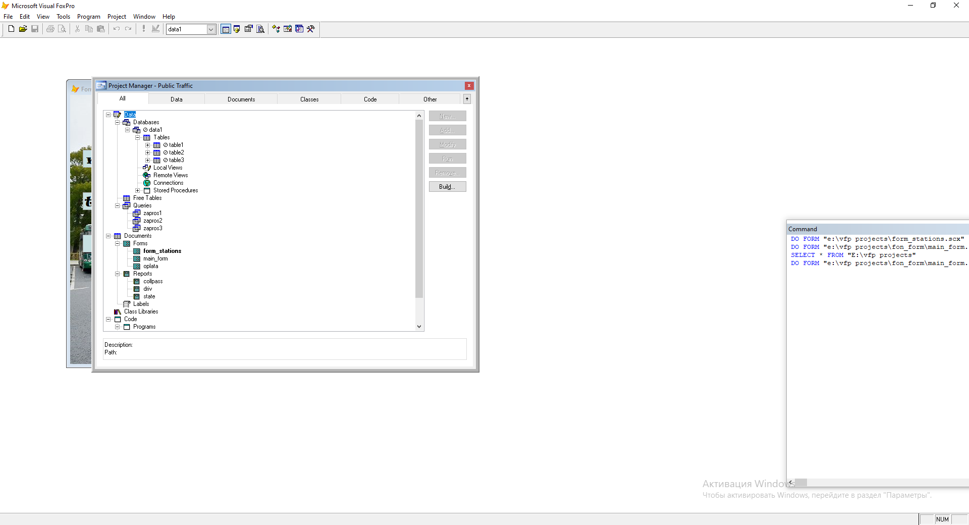Select the oplata form
Image resolution: width=969 pixels, height=525 pixels.
coord(150,266)
